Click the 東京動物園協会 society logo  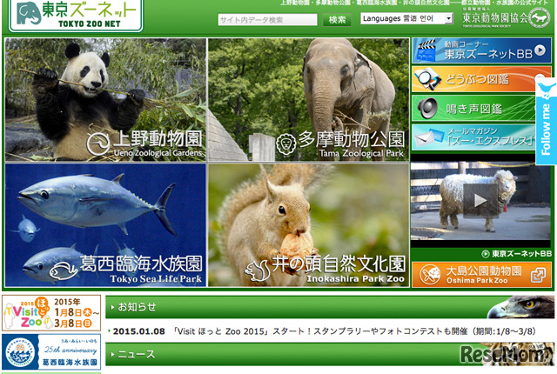[x=506, y=17]
